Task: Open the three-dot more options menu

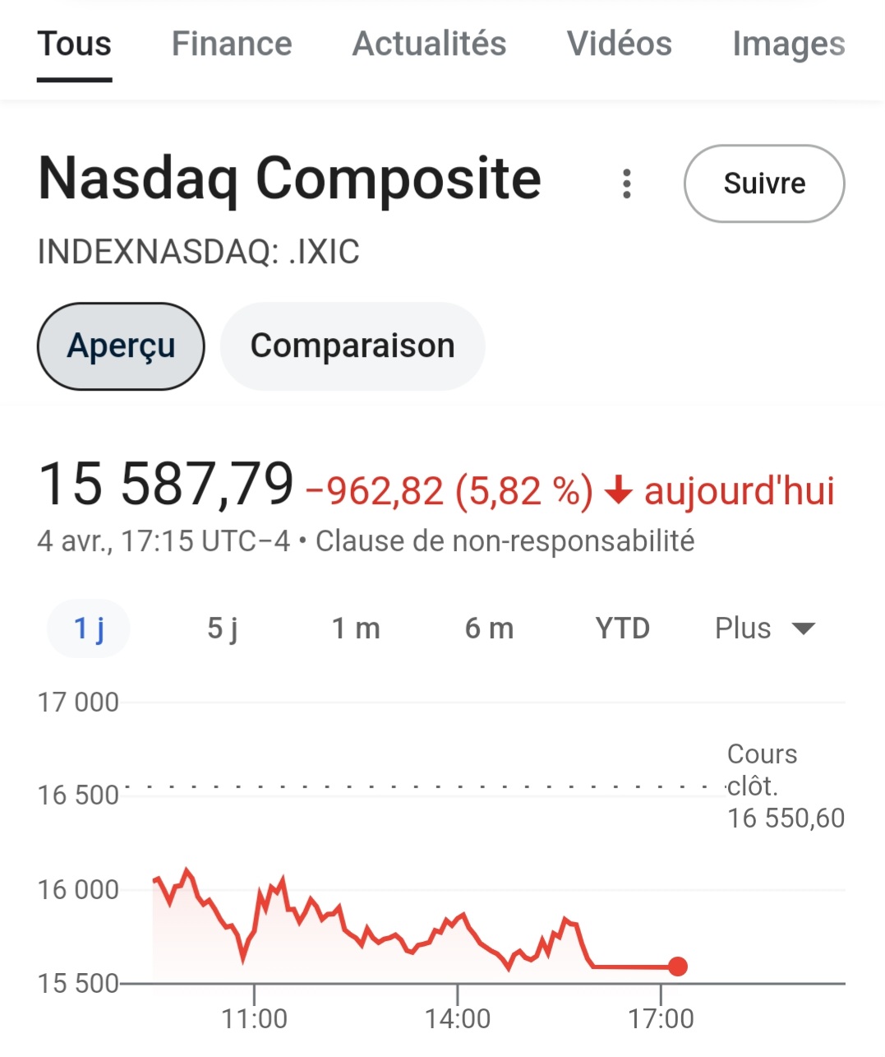Action: click(x=627, y=183)
